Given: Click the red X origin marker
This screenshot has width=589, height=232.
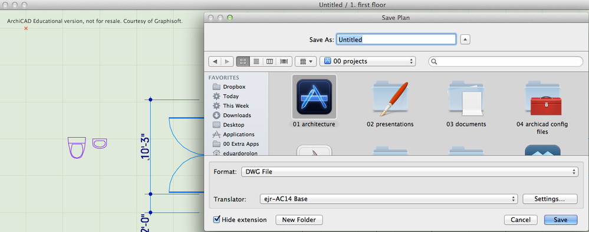Looking at the screenshot, I should (26, 28).
